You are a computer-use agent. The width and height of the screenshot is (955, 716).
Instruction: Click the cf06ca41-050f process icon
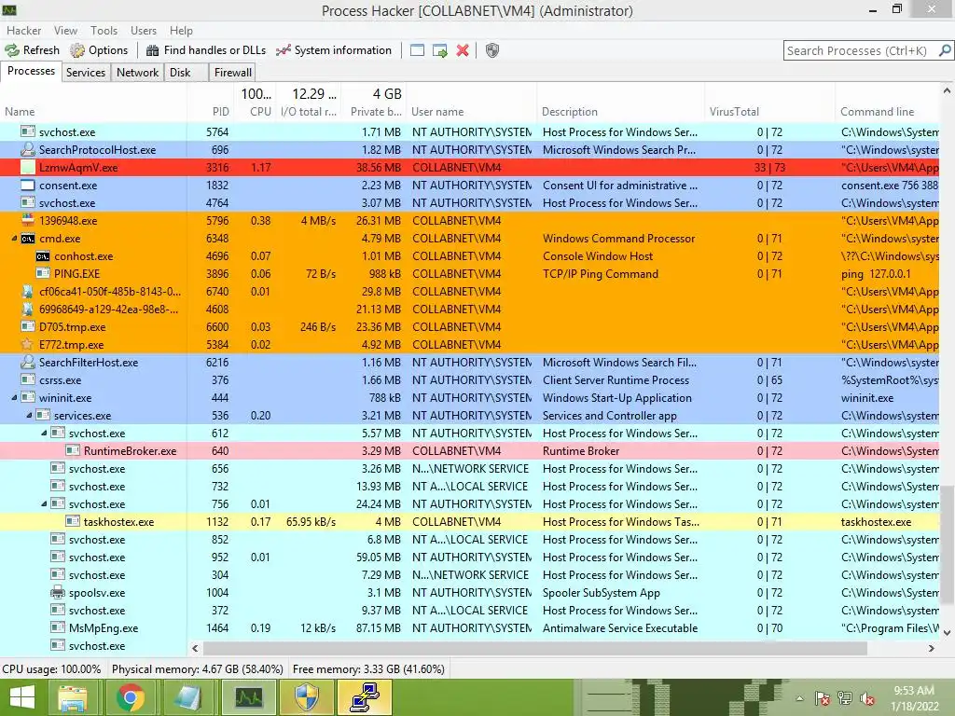pos(27,292)
